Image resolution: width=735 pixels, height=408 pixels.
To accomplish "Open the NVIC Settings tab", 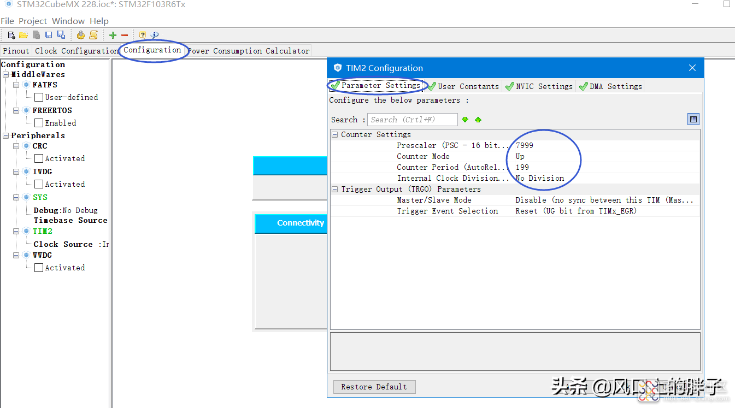I will 539,86.
